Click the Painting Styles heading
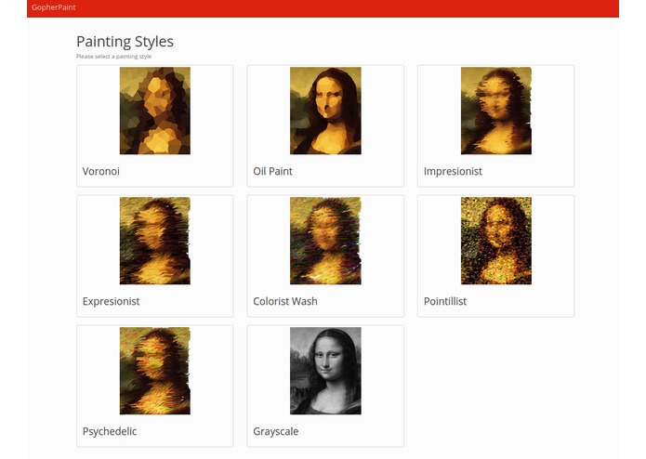 125,42
